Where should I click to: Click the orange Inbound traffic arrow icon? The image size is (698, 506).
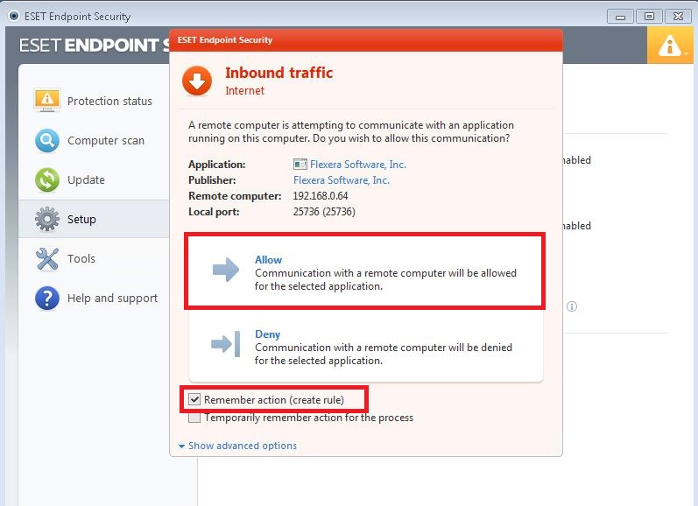pos(197,81)
